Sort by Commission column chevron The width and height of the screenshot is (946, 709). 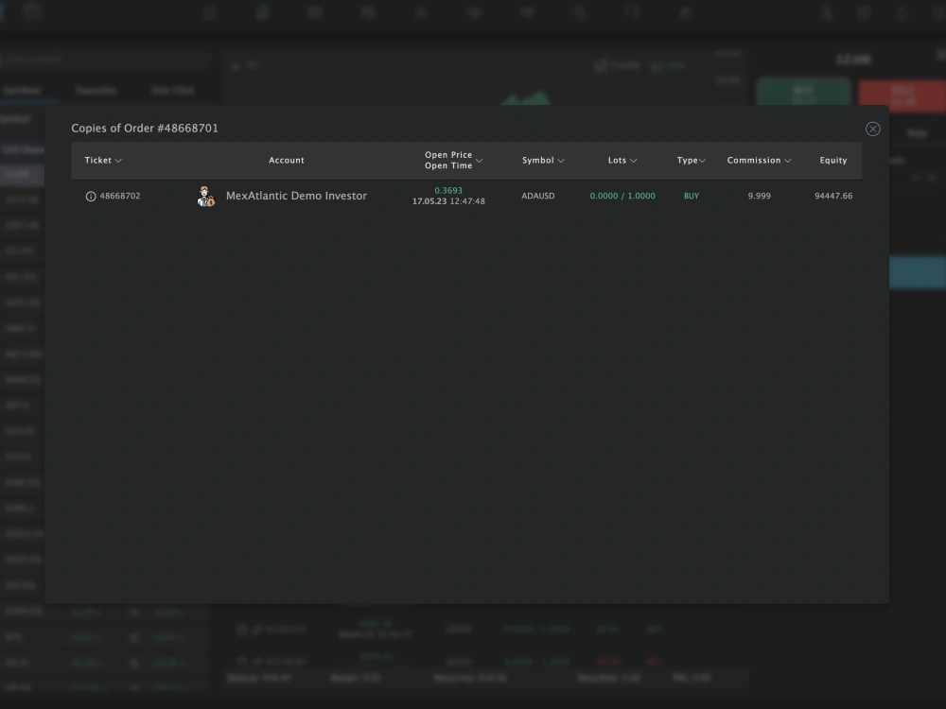[x=787, y=161]
